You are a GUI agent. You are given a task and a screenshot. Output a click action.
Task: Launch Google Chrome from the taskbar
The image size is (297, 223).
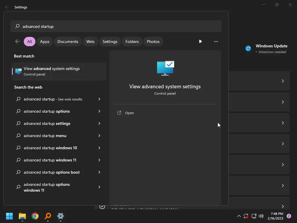pyautogui.click(x=35, y=216)
